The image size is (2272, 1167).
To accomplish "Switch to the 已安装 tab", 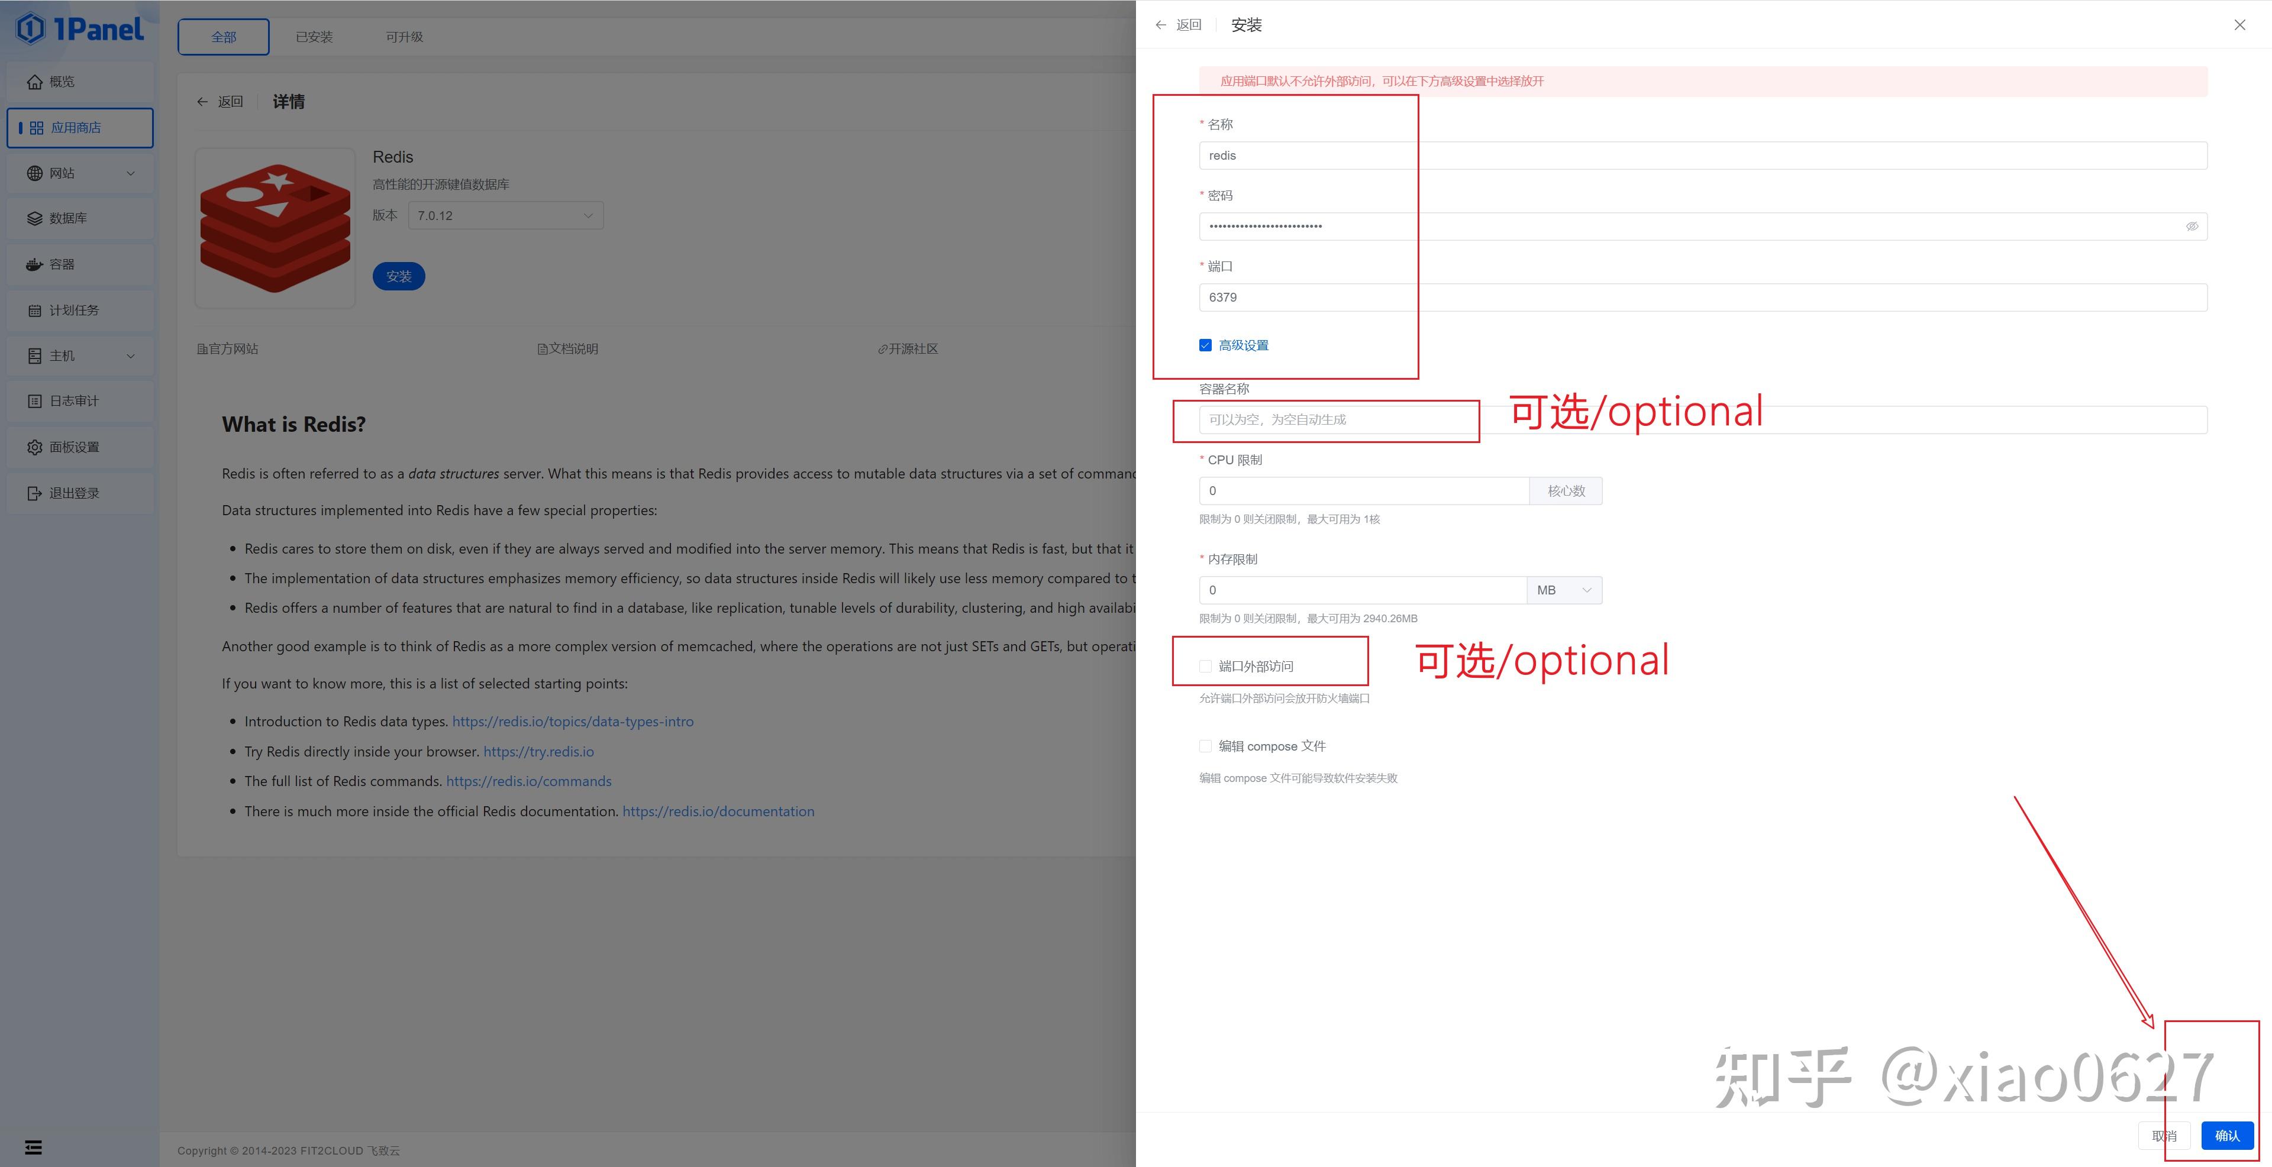I will tap(314, 37).
